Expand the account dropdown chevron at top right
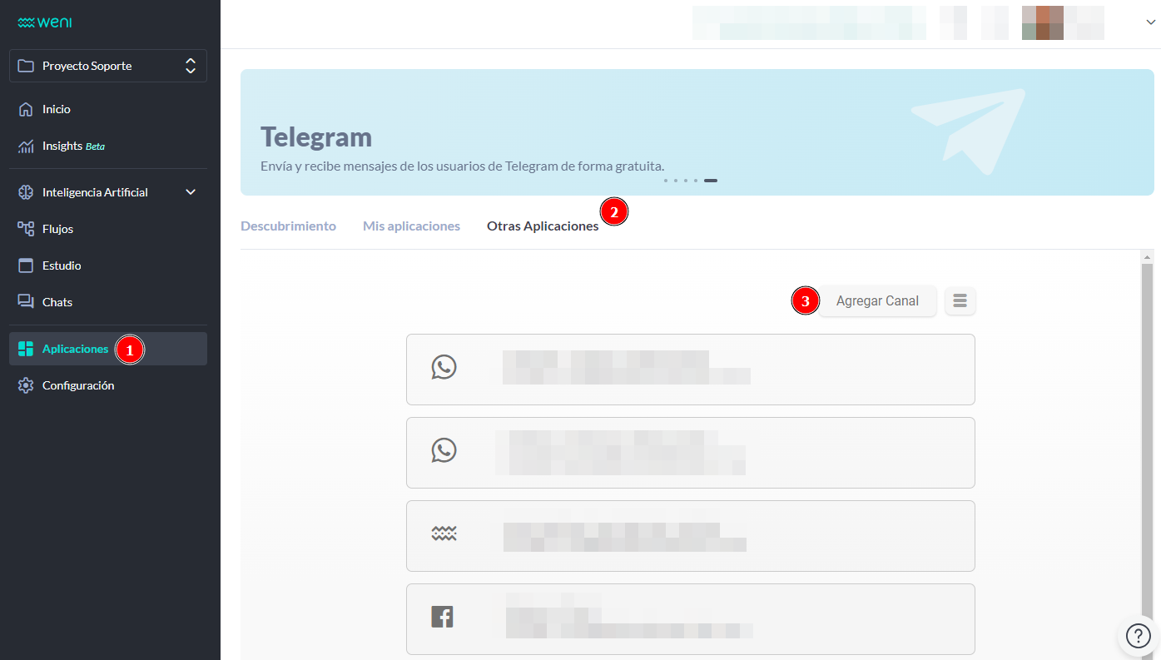Image resolution: width=1161 pixels, height=660 pixels. [x=1150, y=23]
